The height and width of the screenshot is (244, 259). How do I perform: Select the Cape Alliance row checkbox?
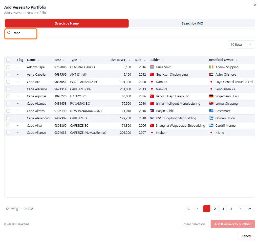8,133
